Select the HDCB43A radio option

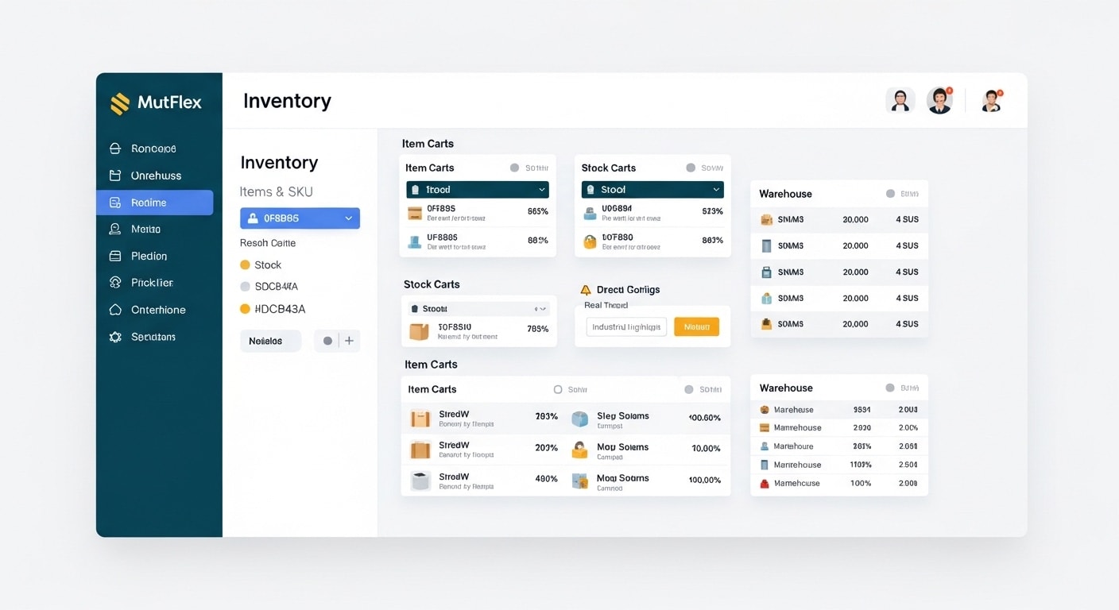point(245,308)
